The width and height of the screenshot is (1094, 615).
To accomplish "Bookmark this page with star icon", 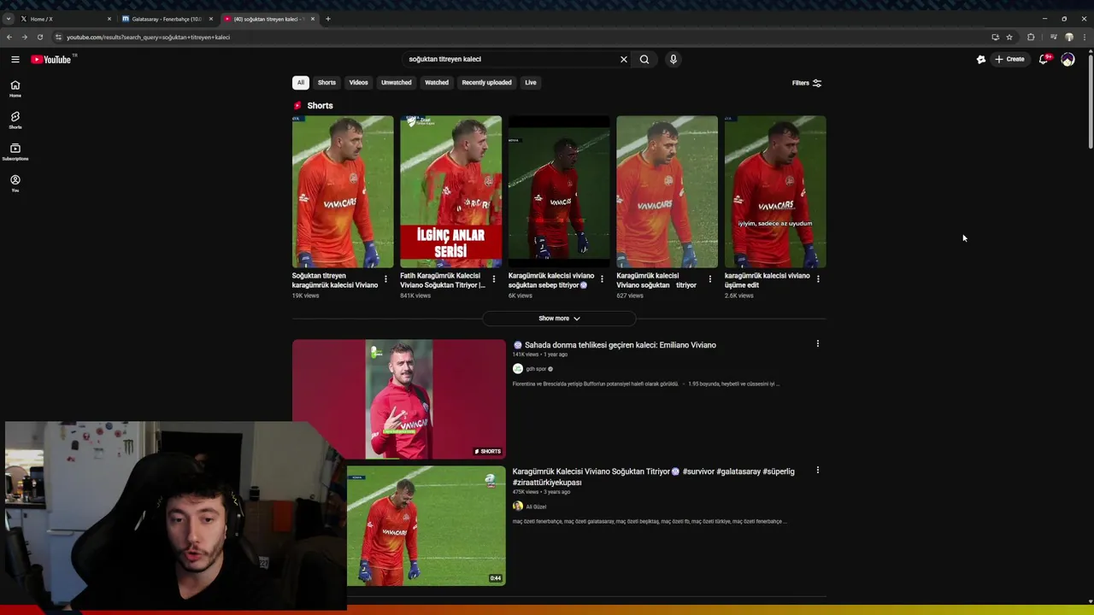I will coord(1009,37).
